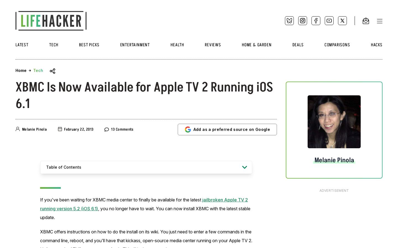Click the Tech breadcrumb link
The image size is (398, 248).
pos(38,71)
